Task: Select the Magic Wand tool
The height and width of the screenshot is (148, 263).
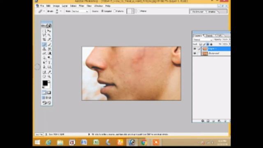Action: tap(49, 35)
